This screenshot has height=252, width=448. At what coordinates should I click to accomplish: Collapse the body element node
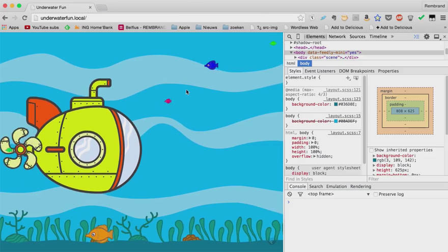coord(291,52)
